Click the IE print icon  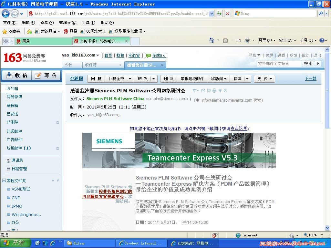pos(247,40)
